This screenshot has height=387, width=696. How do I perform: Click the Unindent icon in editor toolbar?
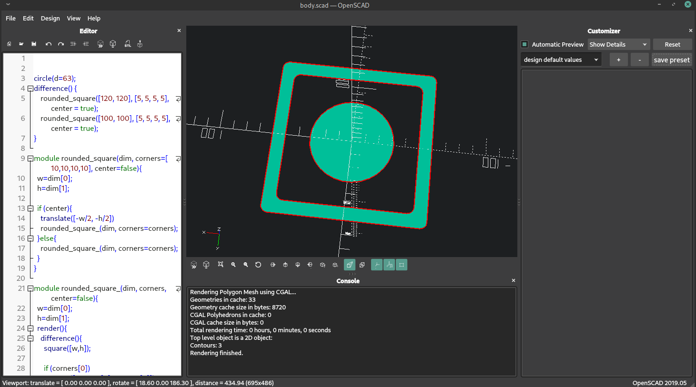(x=73, y=44)
